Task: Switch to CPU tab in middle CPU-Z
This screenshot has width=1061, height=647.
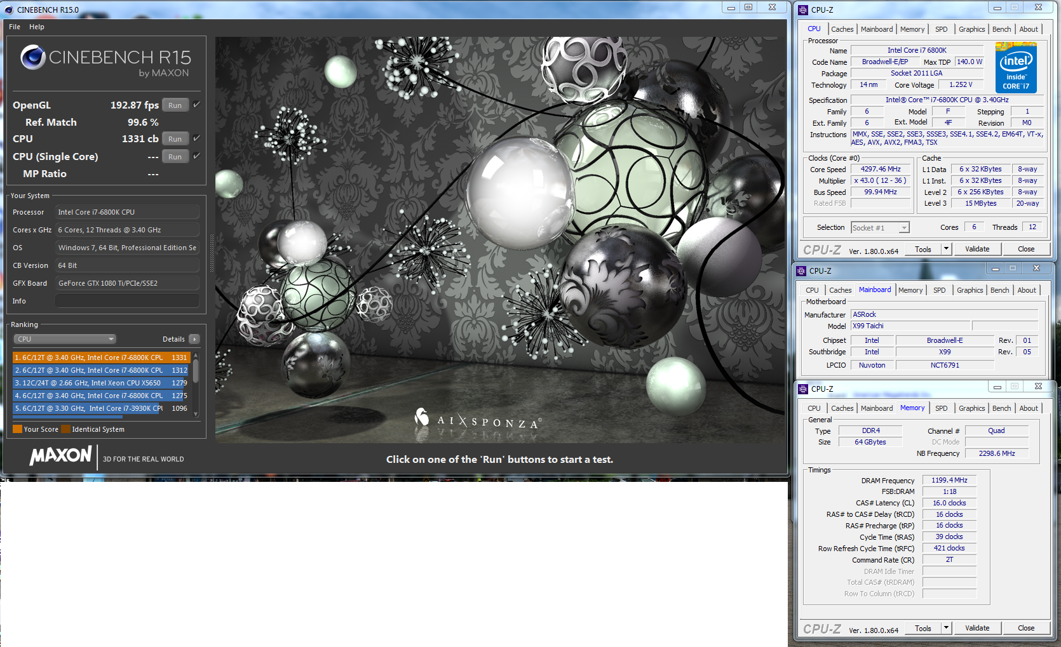Action: tap(812, 290)
